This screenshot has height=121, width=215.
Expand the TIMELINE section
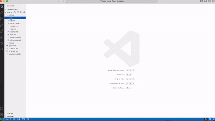click(15, 116)
